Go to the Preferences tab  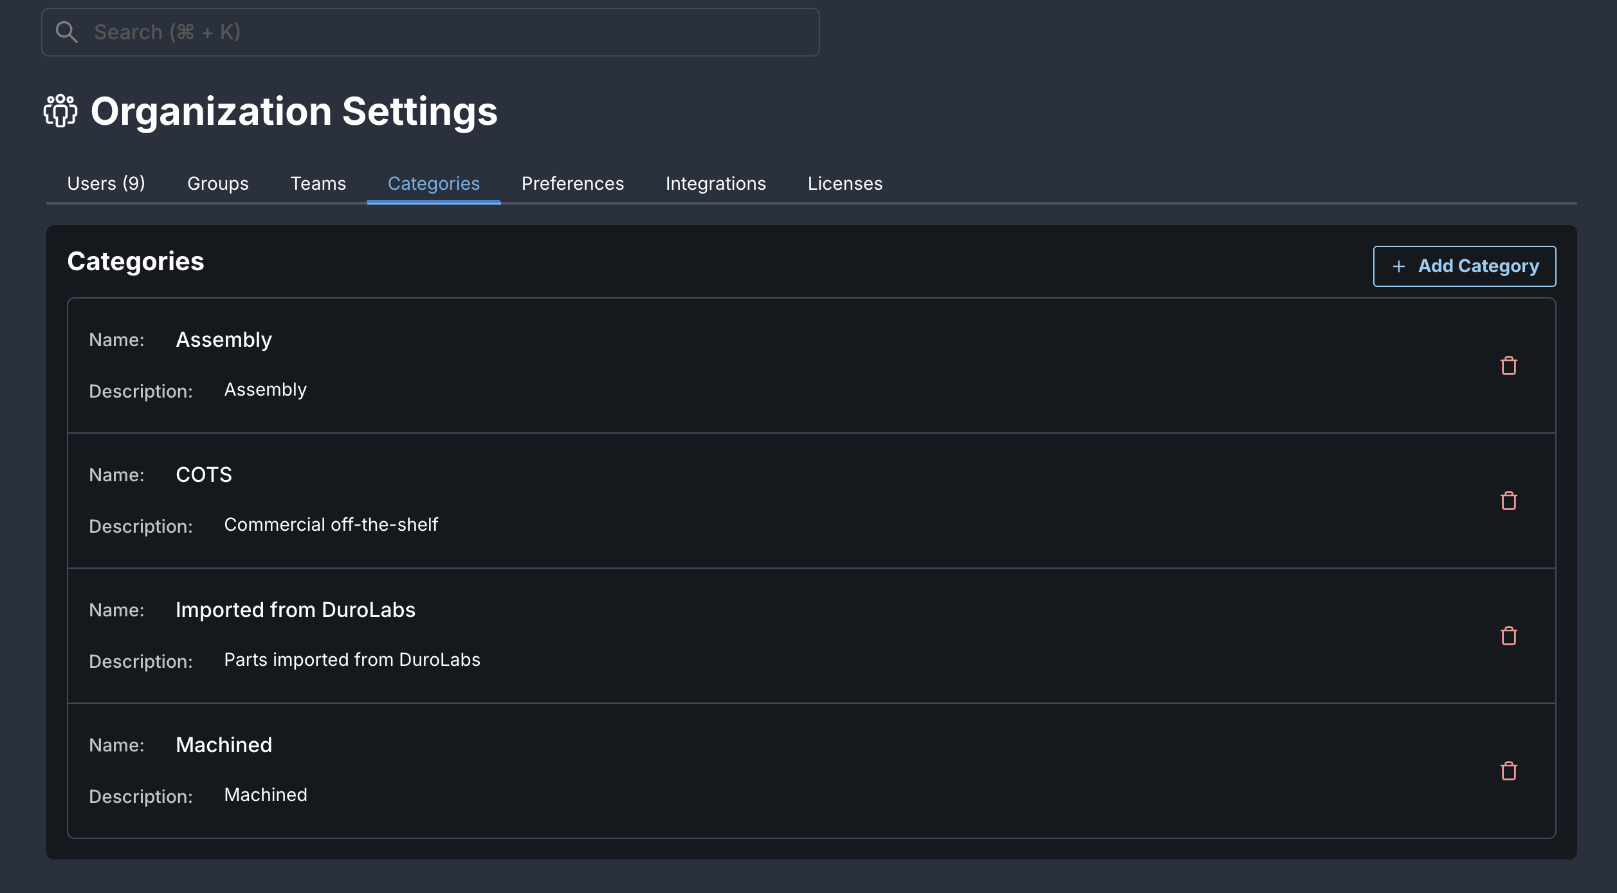click(x=572, y=183)
